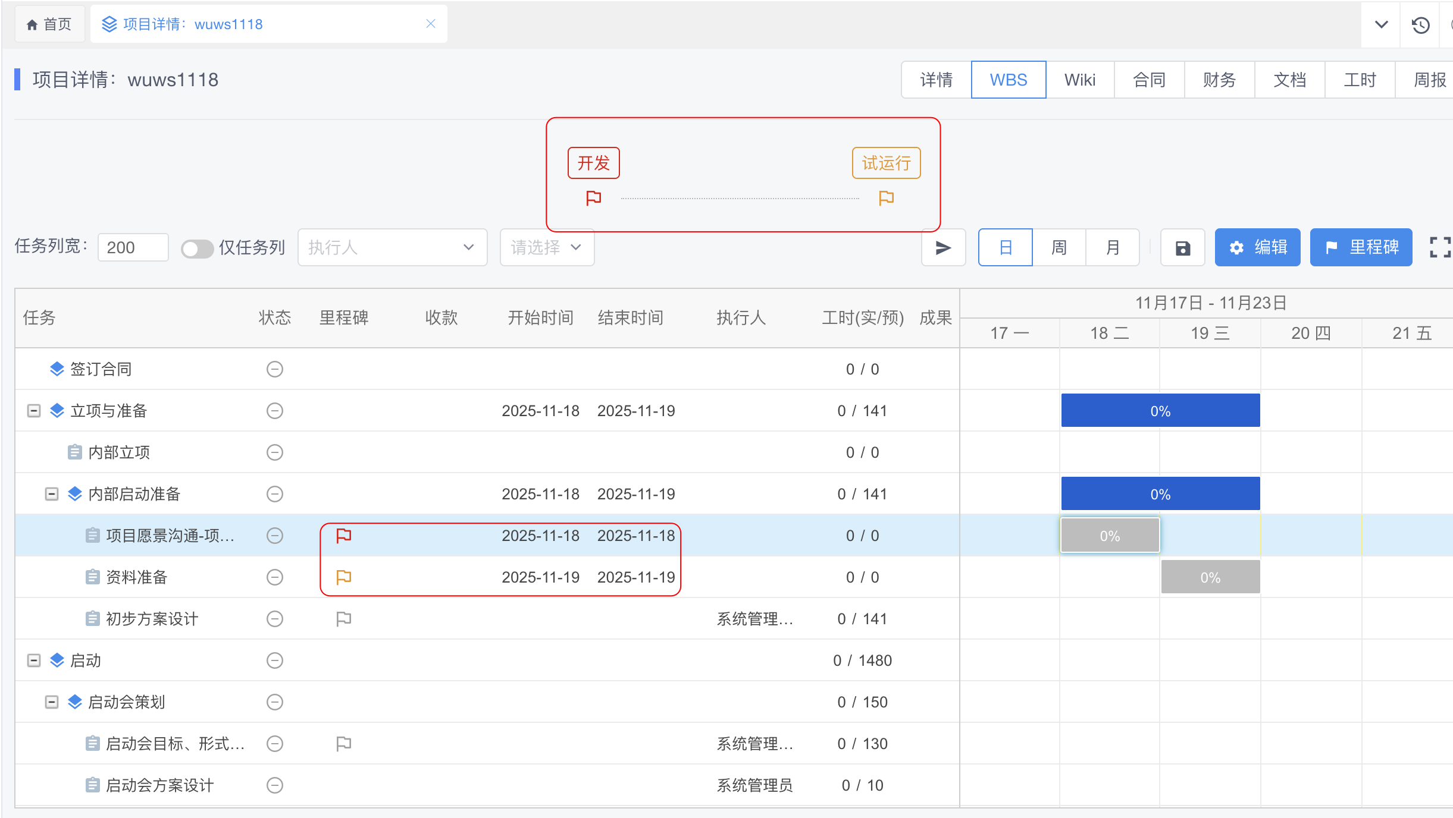Click the save disk icon
This screenshot has height=818, width=1453.
tap(1182, 248)
